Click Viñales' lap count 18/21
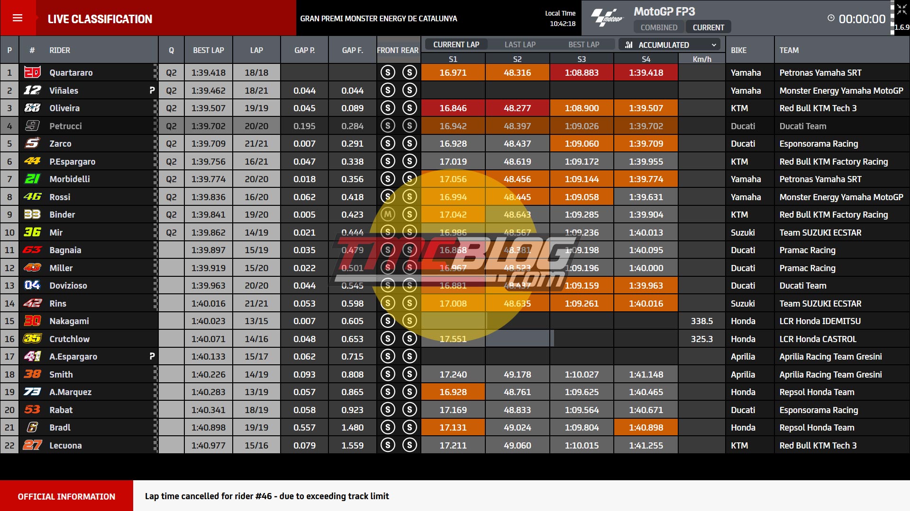 [256, 90]
